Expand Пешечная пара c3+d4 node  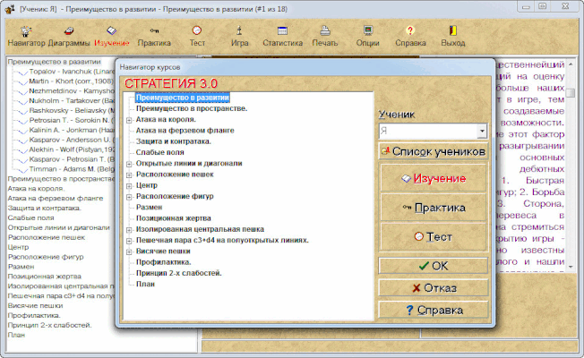(x=129, y=241)
